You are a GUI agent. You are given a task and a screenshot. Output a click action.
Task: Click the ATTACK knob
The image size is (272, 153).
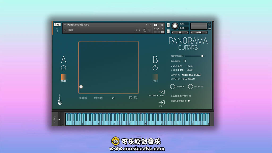pyautogui.click(x=172, y=87)
